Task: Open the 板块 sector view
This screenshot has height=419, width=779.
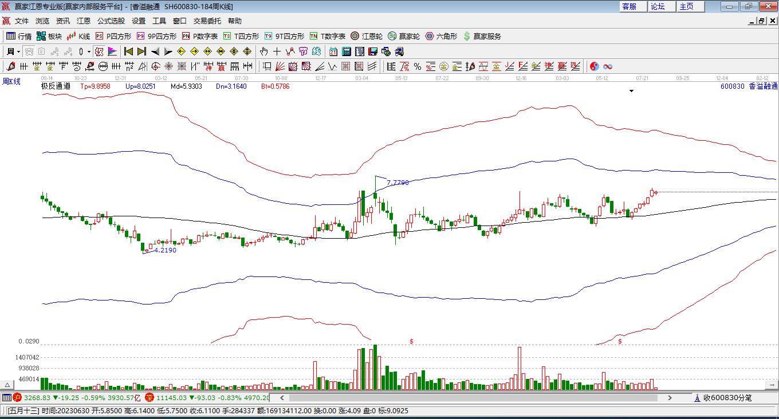Action: (x=49, y=36)
